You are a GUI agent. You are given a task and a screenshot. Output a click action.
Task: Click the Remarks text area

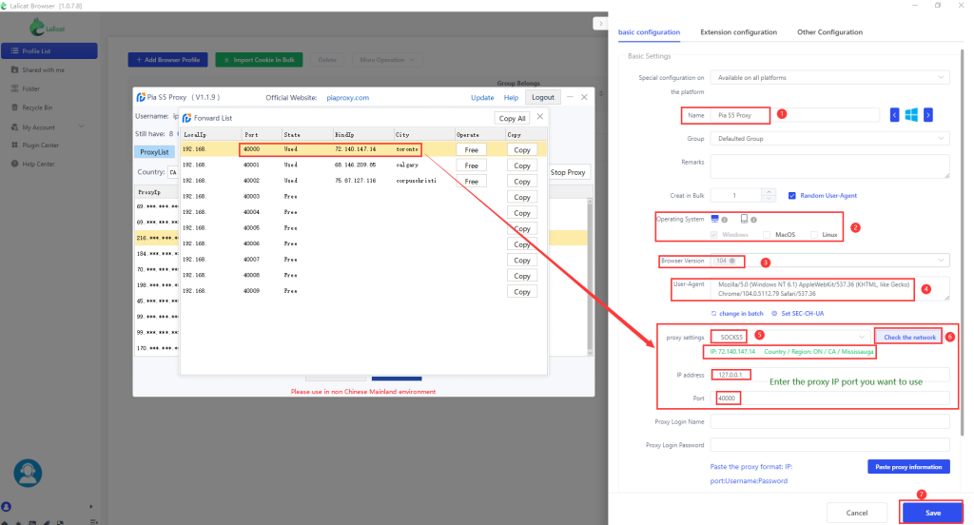click(829, 166)
